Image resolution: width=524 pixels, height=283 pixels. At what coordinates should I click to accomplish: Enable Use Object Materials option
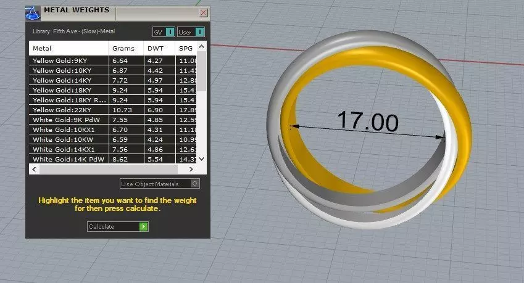(160, 184)
